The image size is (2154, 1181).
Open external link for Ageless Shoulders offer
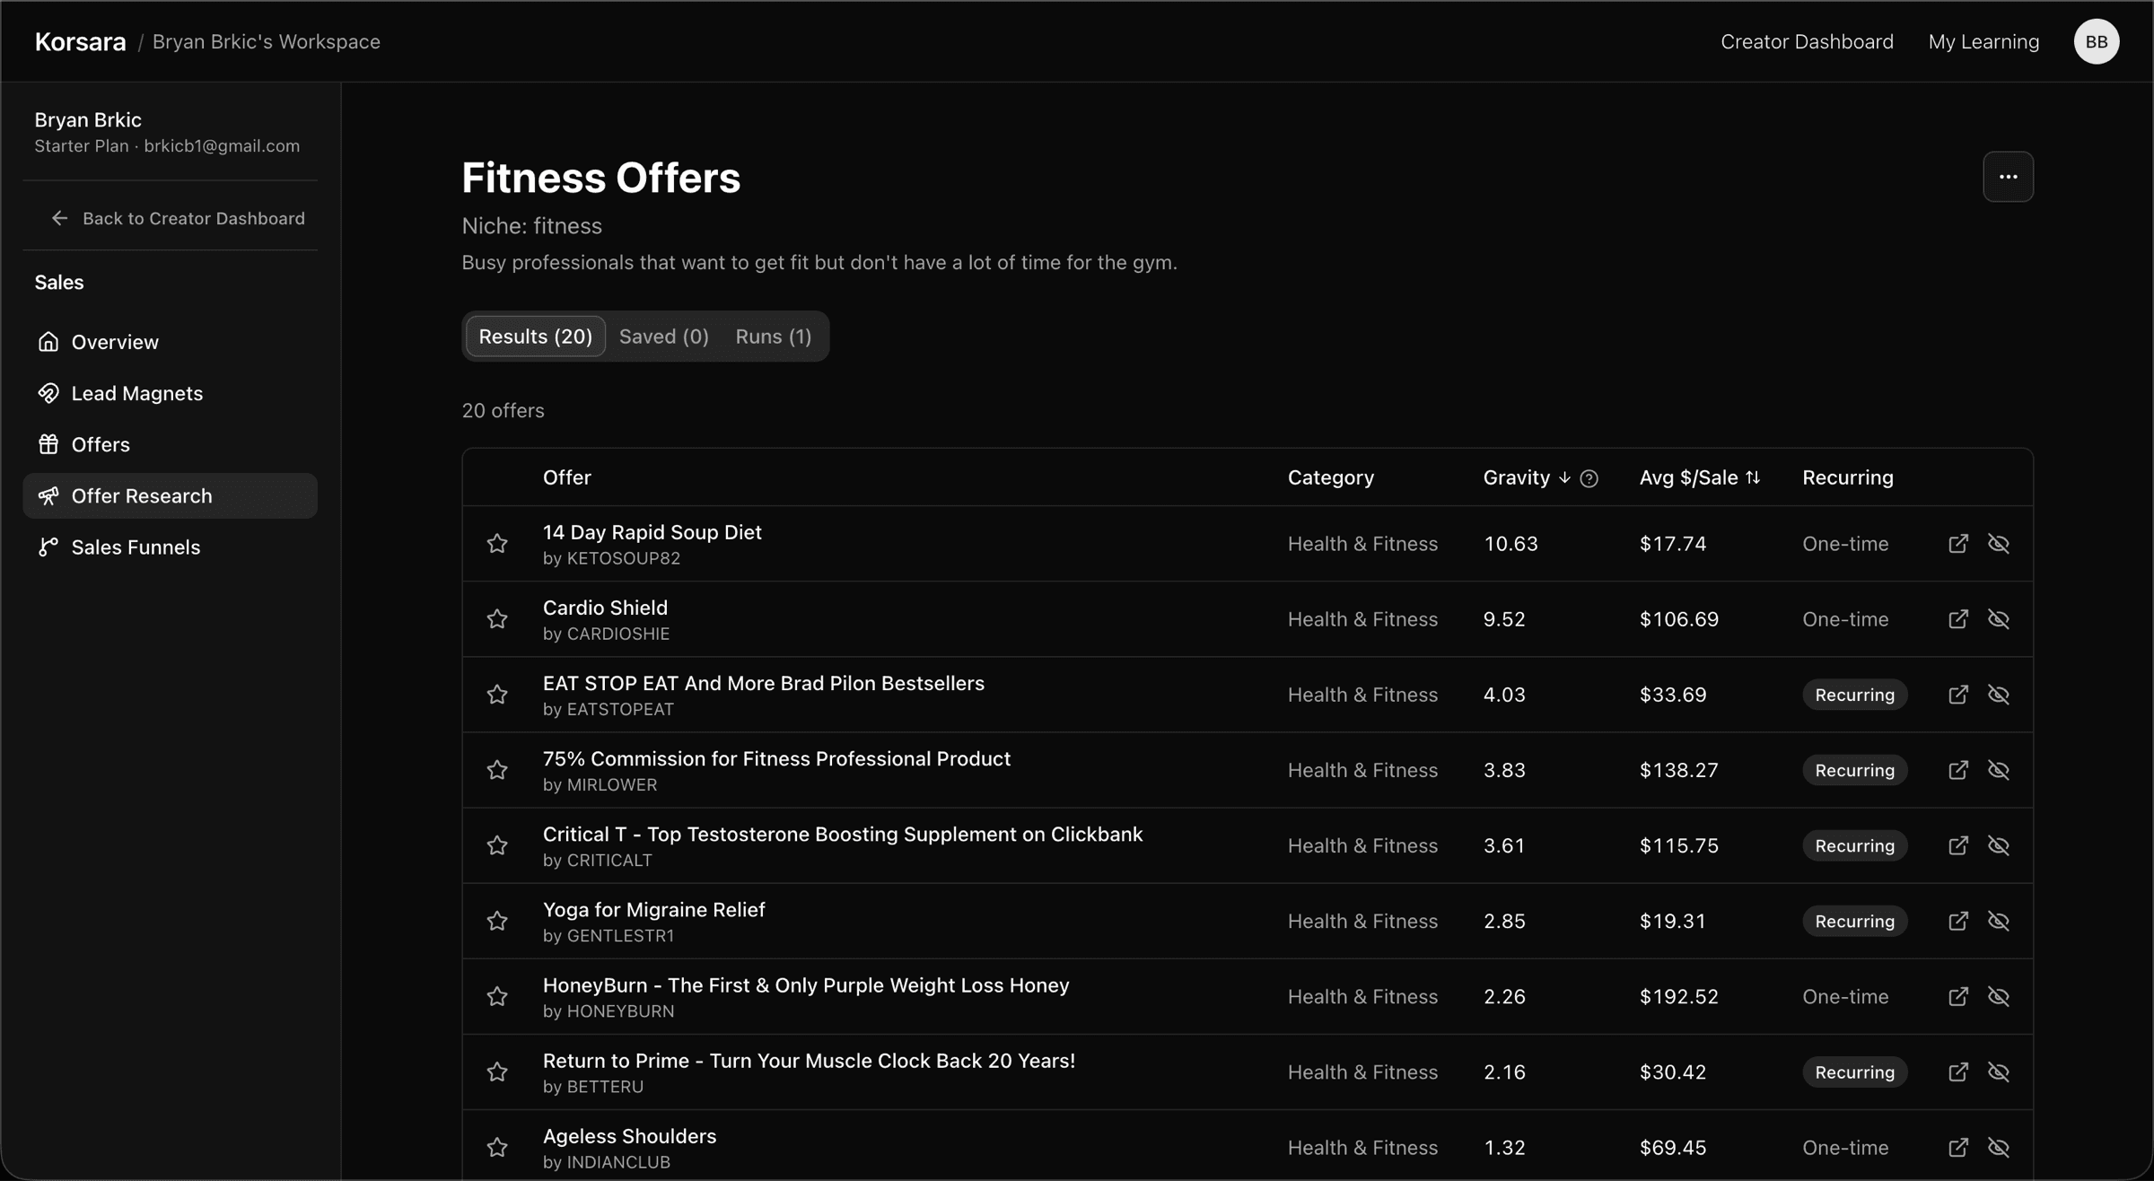(x=1957, y=1147)
